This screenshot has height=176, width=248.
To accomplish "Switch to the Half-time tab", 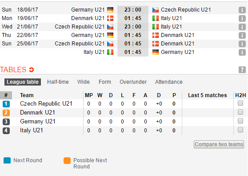I will point(58,82).
